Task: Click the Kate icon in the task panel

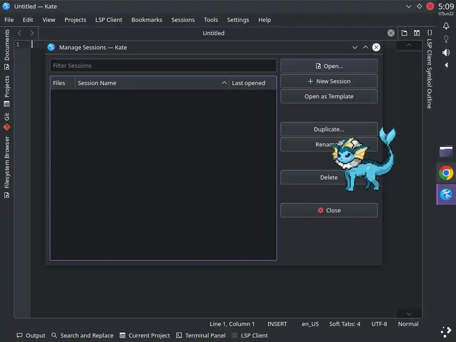Action: [x=446, y=194]
